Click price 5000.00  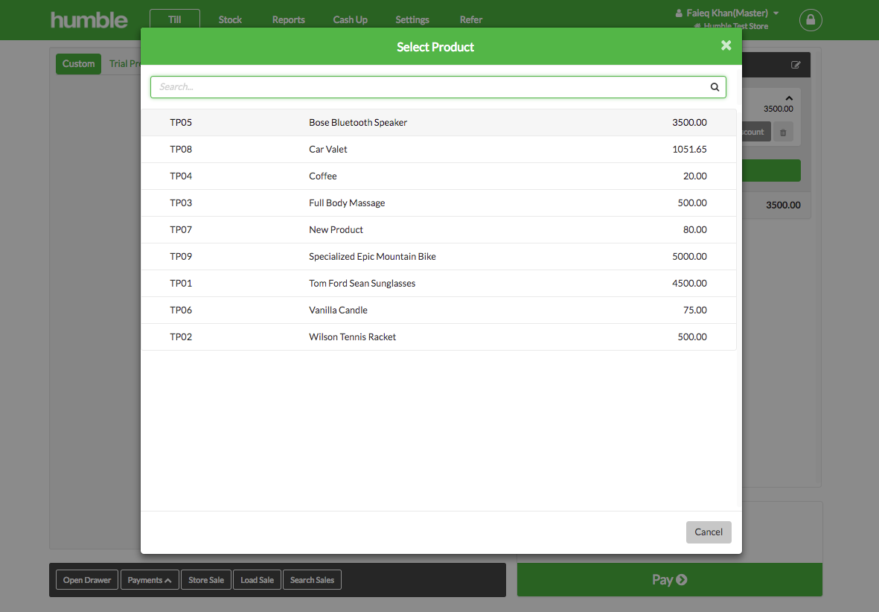(689, 256)
